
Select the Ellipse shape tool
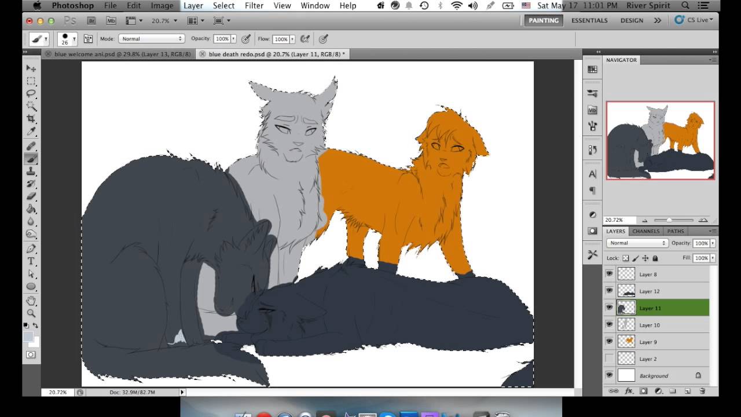pos(31,287)
